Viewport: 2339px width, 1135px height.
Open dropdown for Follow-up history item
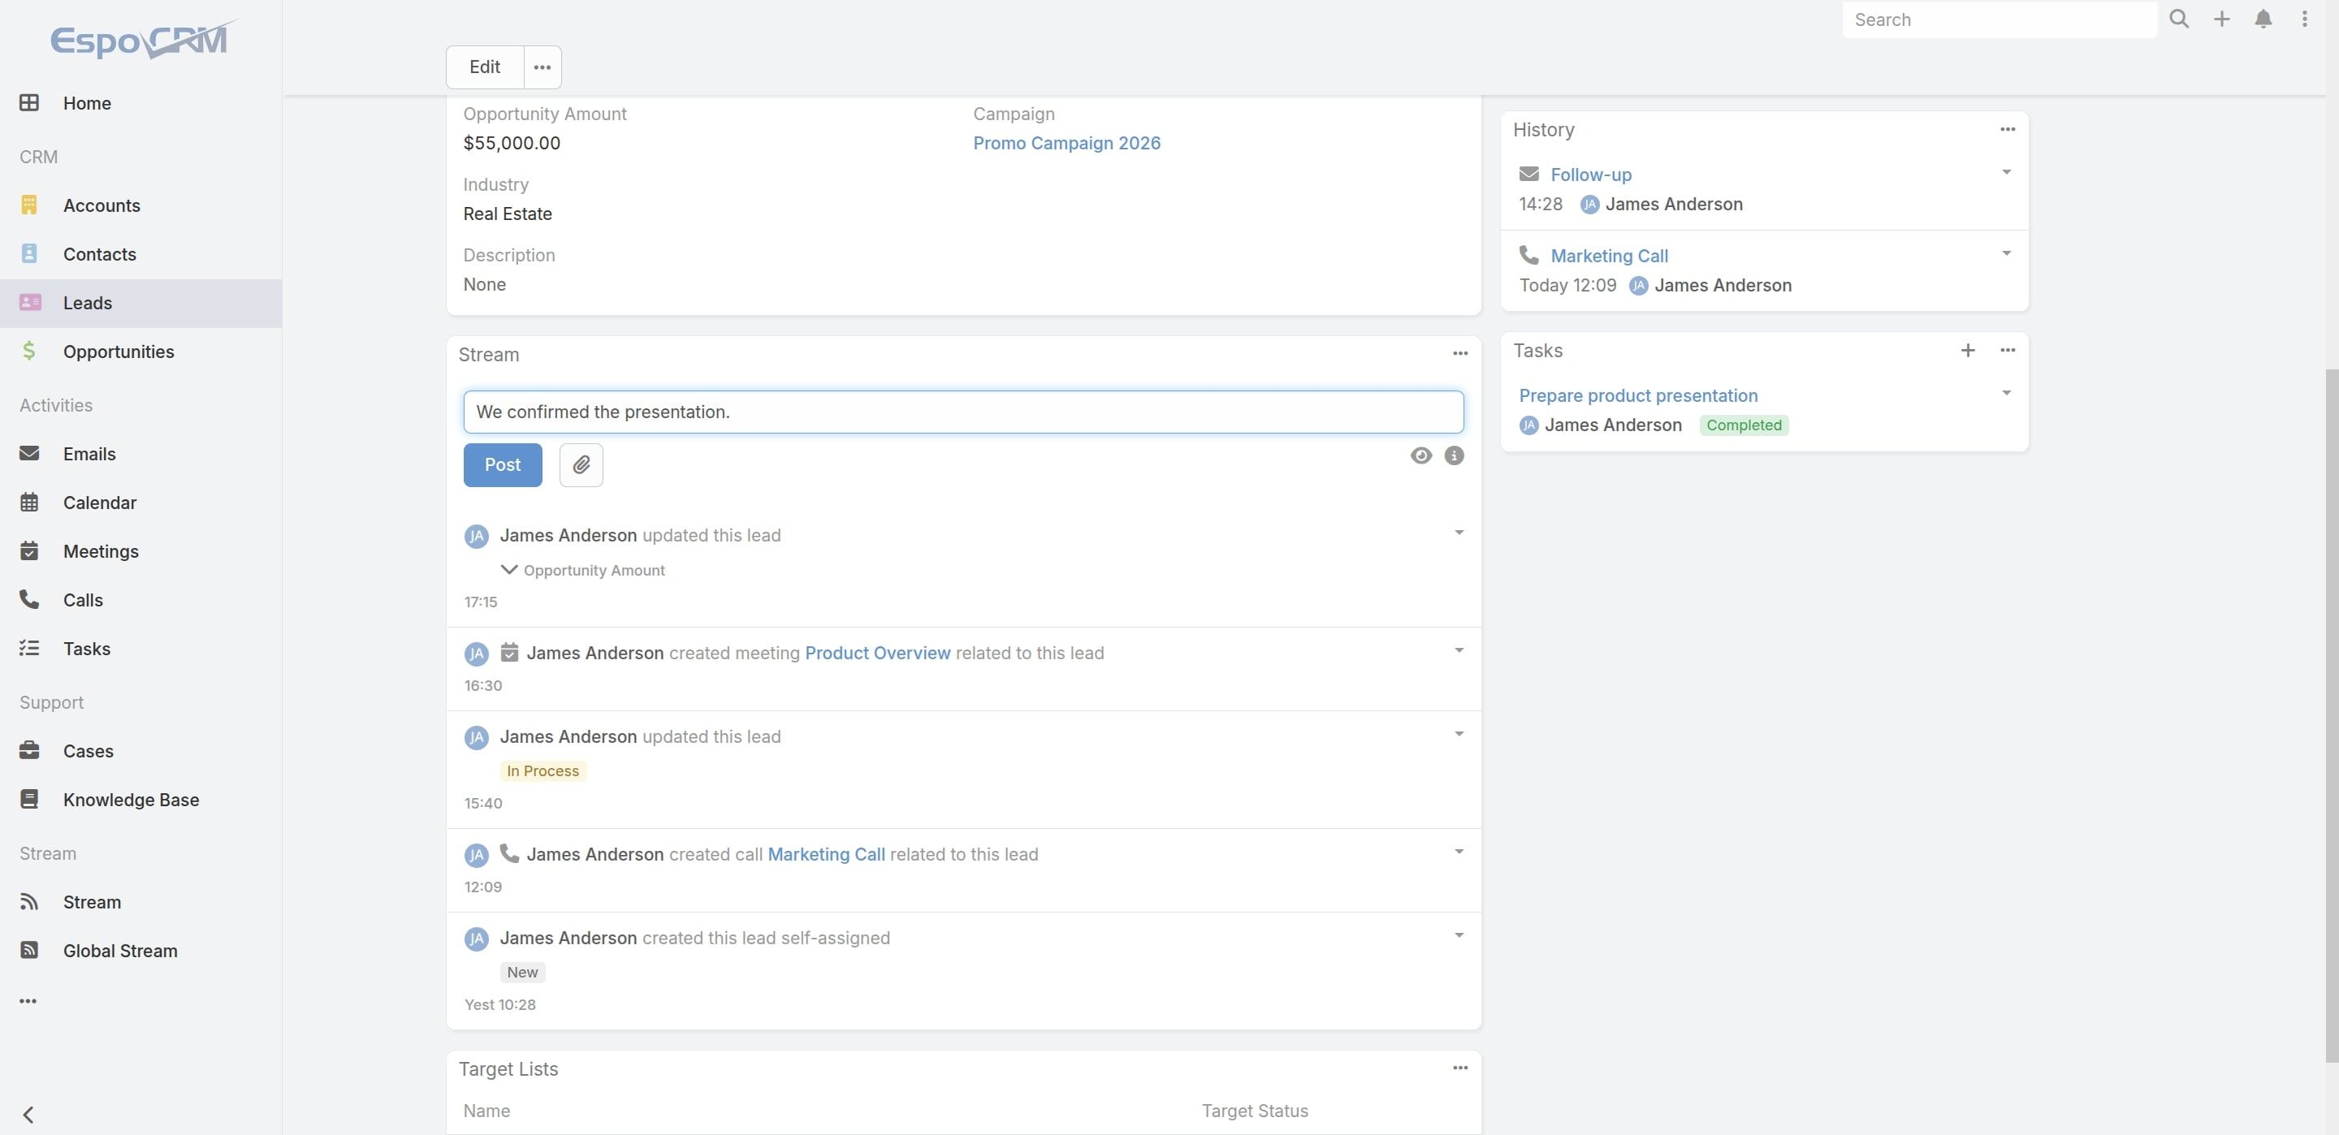click(2006, 172)
